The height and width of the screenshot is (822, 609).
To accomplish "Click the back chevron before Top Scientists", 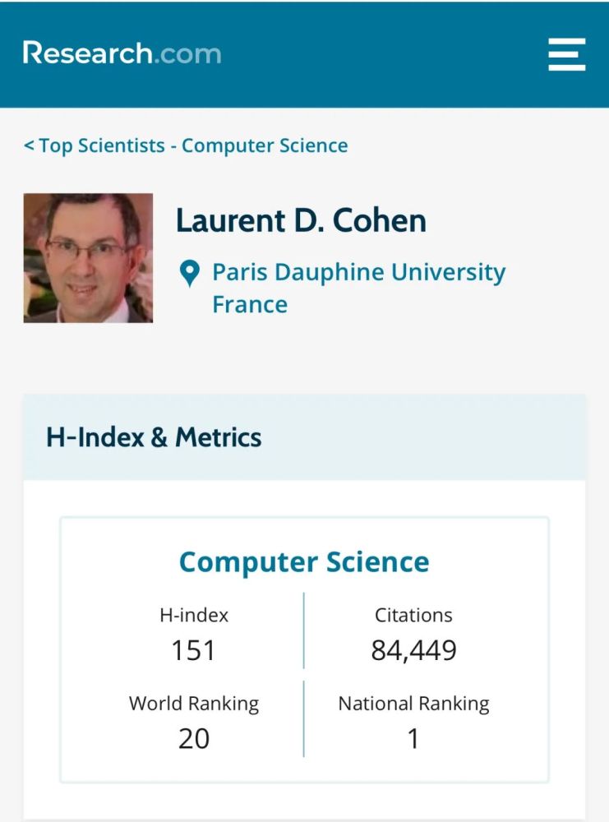I will pyautogui.click(x=29, y=145).
